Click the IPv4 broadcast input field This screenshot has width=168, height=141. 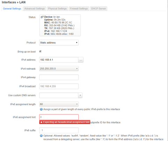(59, 86)
